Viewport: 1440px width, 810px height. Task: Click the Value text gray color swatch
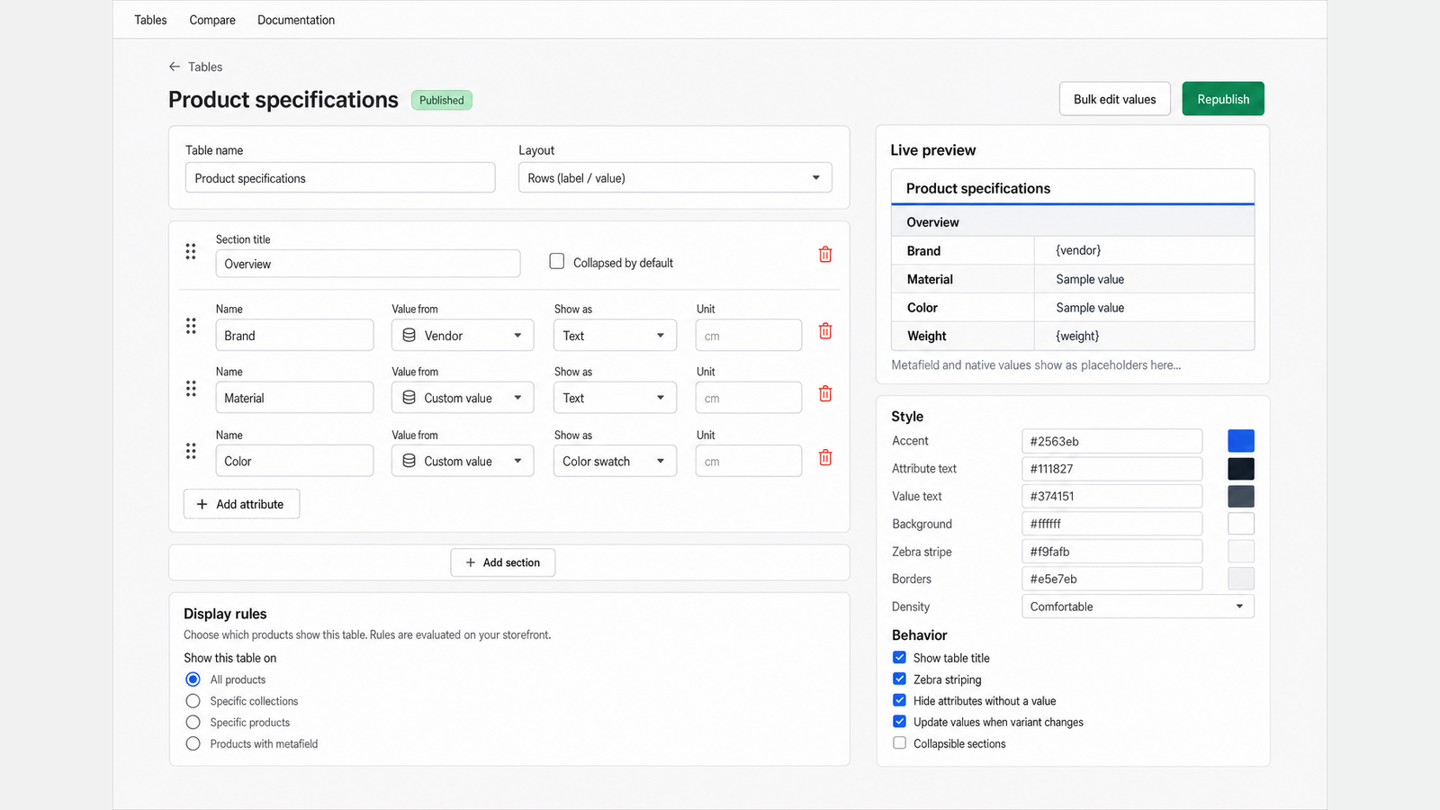pos(1241,496)
